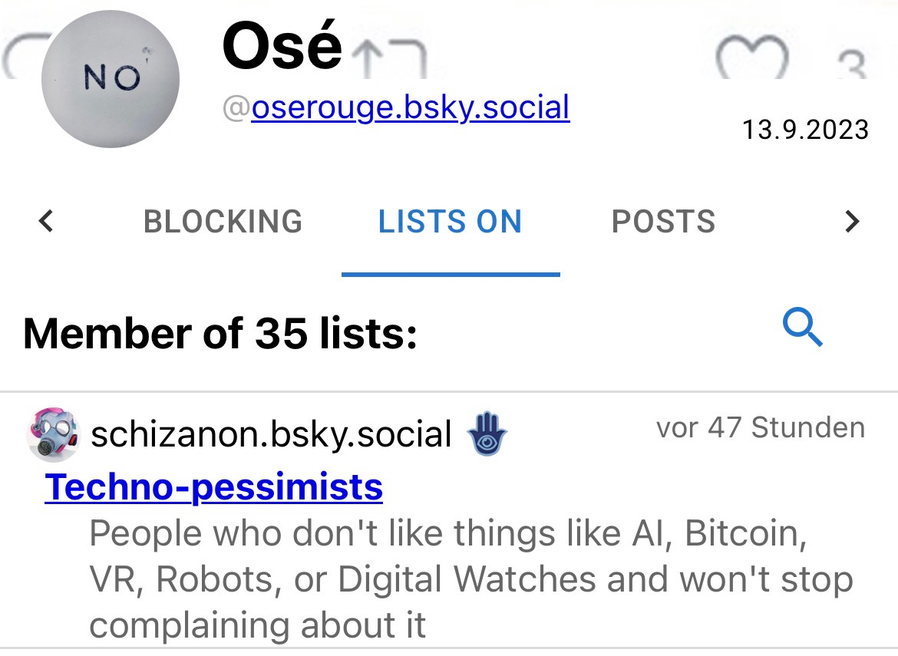Click the 13.9.2023 join date
This screenshot has height=656, width=898.
click(x=804, y=129)
